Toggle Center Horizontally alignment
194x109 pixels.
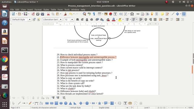(x=145, y=19)
